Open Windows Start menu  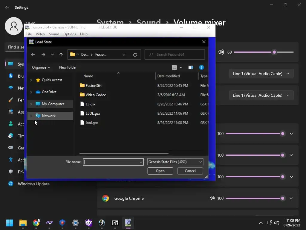(x=10, y=223)
